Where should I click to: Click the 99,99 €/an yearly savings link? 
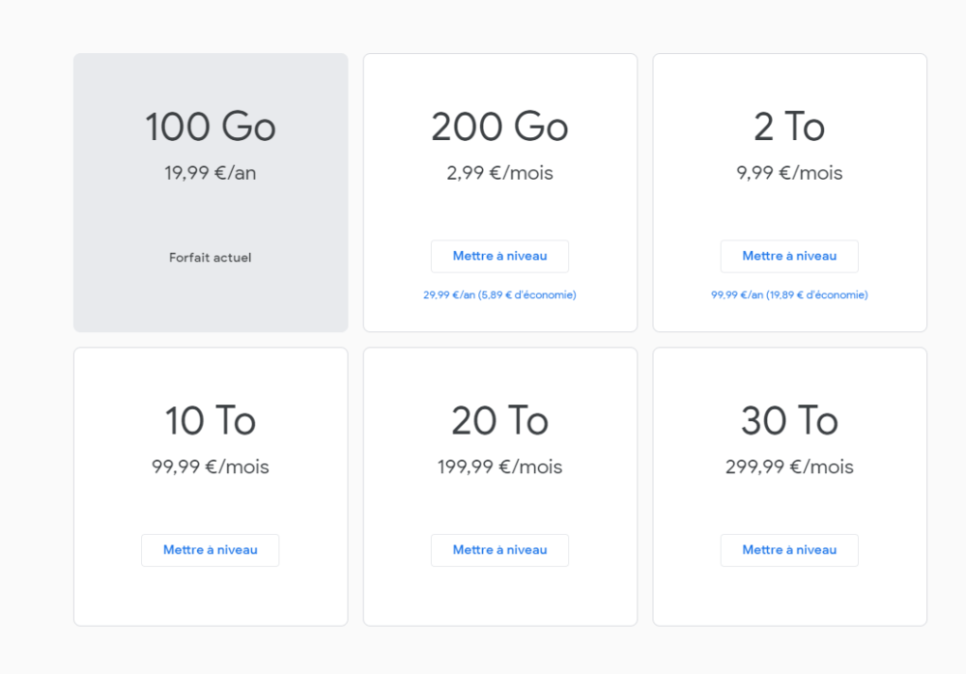pyautogui.click(x=789, y=295)
